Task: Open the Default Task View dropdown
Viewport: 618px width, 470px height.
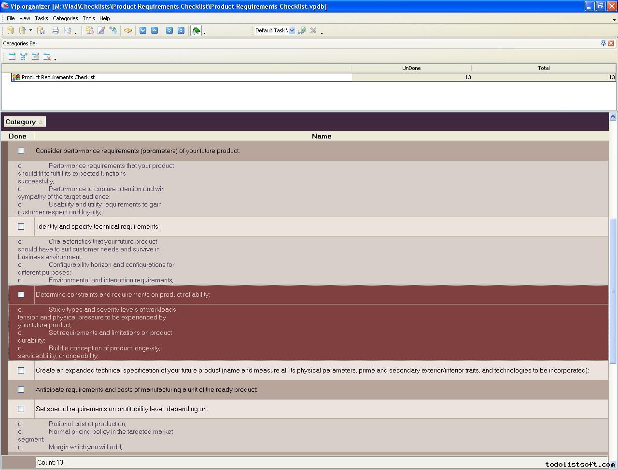Action: [x=292, y=30]
